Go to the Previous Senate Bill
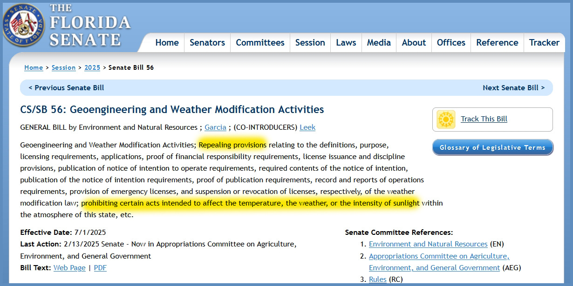Viewport: 573px width, 286px height. tap(66, 87)
